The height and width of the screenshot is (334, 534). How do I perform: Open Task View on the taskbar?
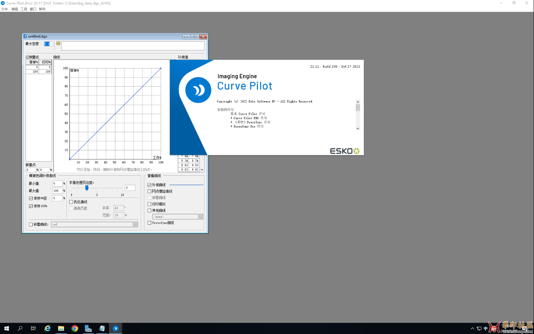point(33,328)
